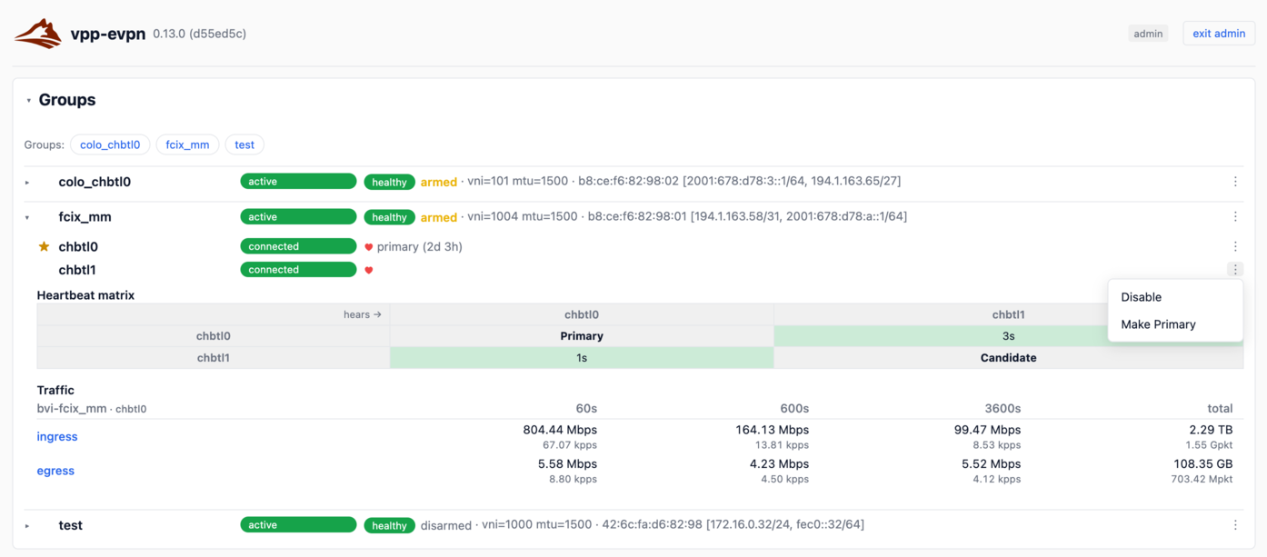The image size is (1267, 557).
Task: Click the healthy badge for test
Action: [x=389, y=525]
